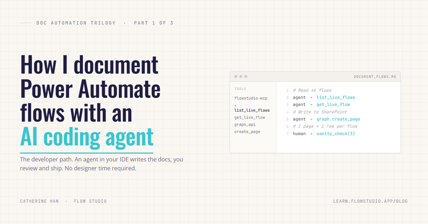The image size is (428, 224).
Task: Click the small arrow above list_live_flows
Action: pyautogui.click(x=235, y=106)
